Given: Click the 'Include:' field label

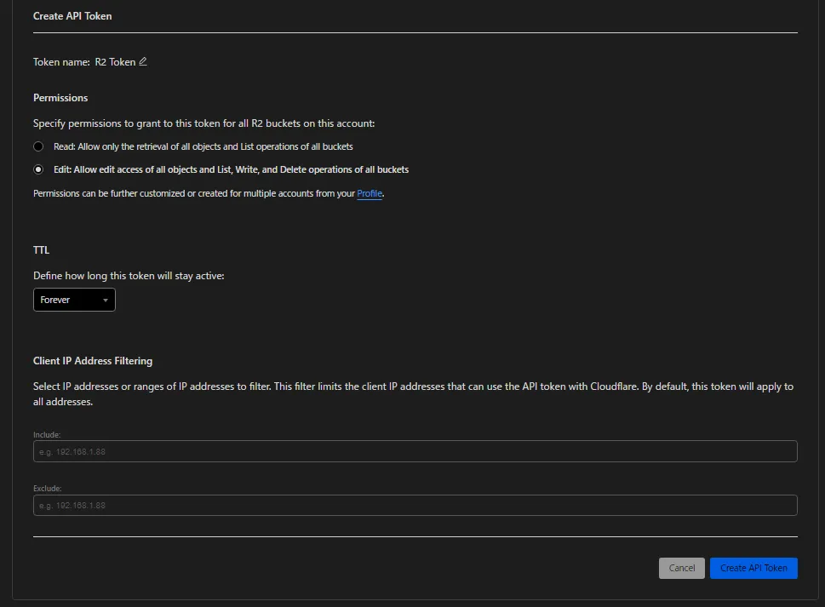Looking at the screenshot, I should pyautogui.click(x=47, y=435).
